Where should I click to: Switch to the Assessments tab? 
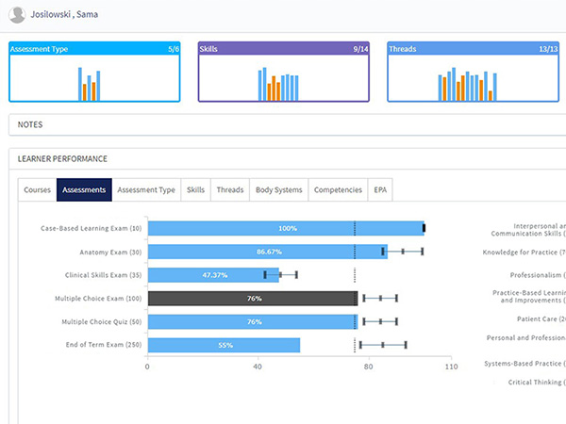pyautogui.click(x=84, y=189)
